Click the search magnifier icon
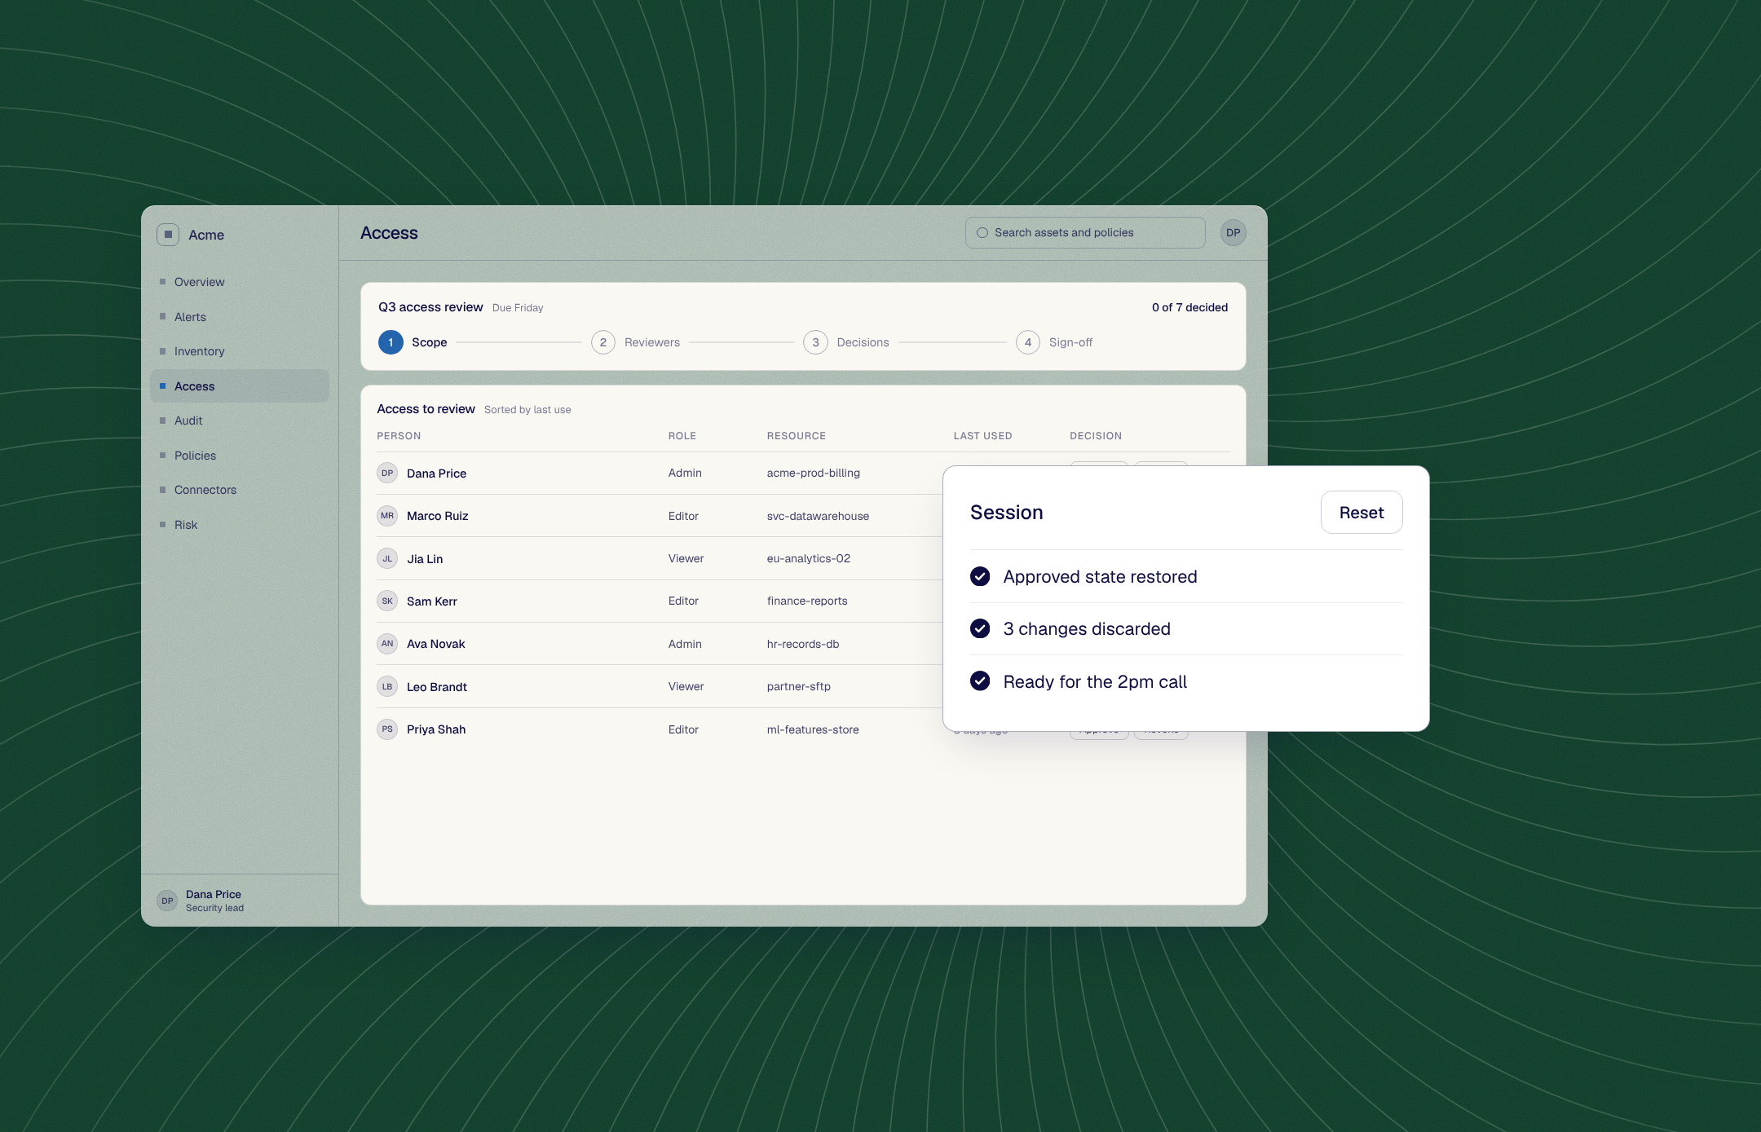The image size is (1761, 1132). 982,233
